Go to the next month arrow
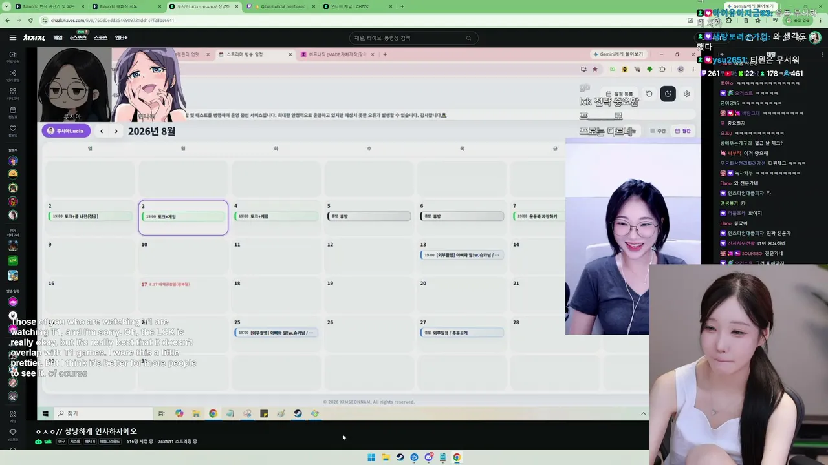Image resolution: width=828 pixels, height=465 pixels. point(116,131)
